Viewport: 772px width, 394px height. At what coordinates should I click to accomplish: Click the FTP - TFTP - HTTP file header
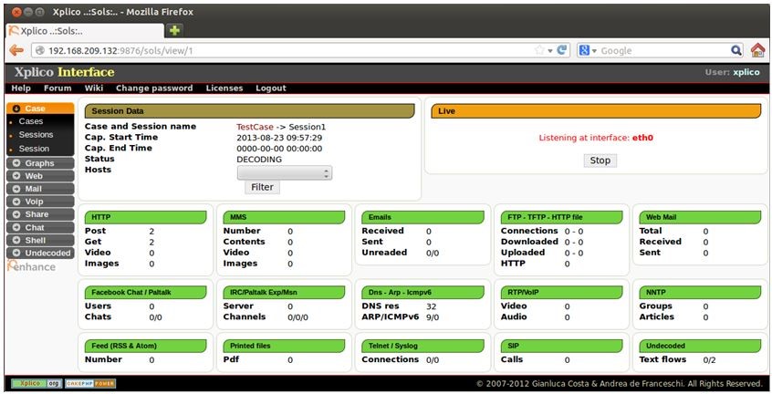tap(562, 217)
